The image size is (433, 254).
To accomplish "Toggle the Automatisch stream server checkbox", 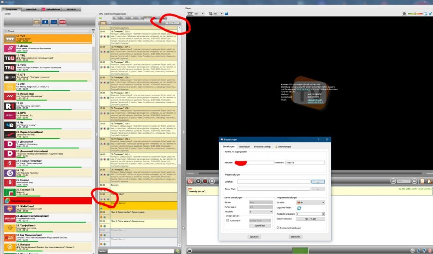I will coord(228,220).
